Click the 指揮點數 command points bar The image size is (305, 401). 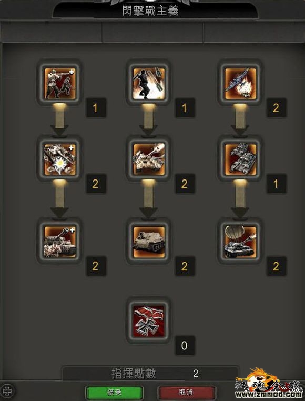point(150,374)
